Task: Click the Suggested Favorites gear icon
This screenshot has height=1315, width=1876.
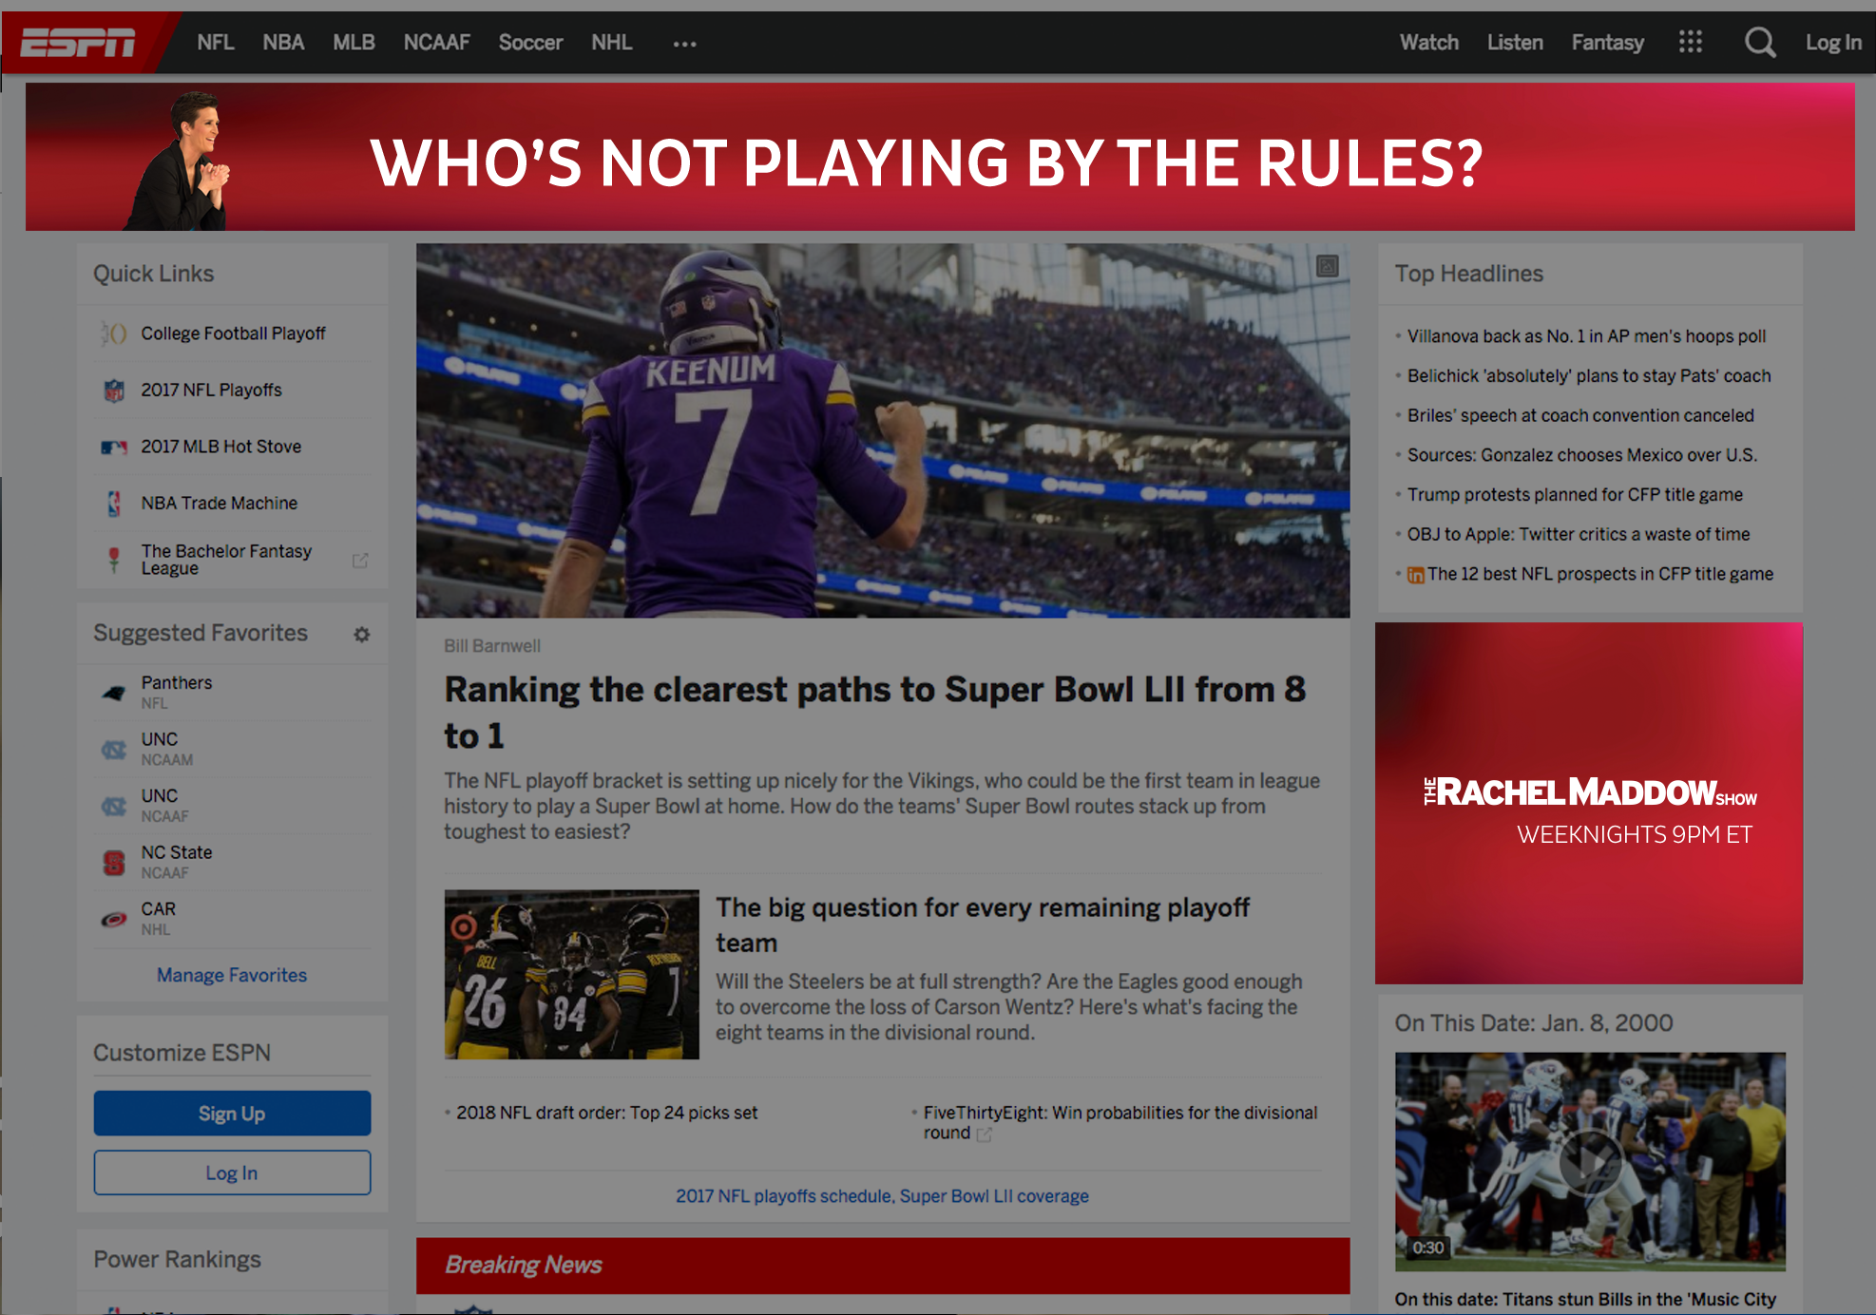Action: [362, 634]
